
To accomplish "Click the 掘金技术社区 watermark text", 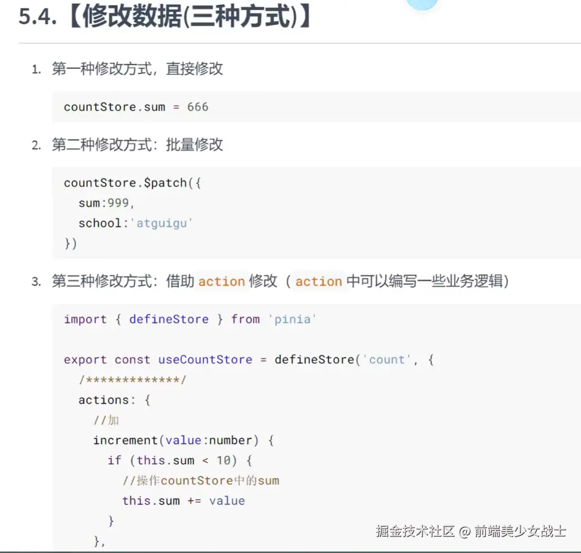I will pyautogui.click(x=416, y=531).
